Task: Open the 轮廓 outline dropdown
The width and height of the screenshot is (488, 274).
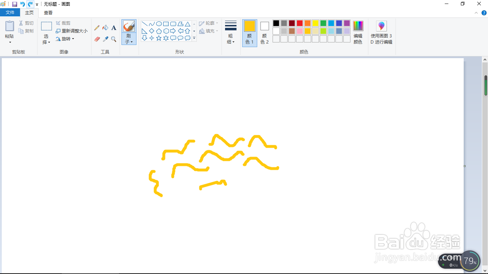Action: tap(209, 23)
